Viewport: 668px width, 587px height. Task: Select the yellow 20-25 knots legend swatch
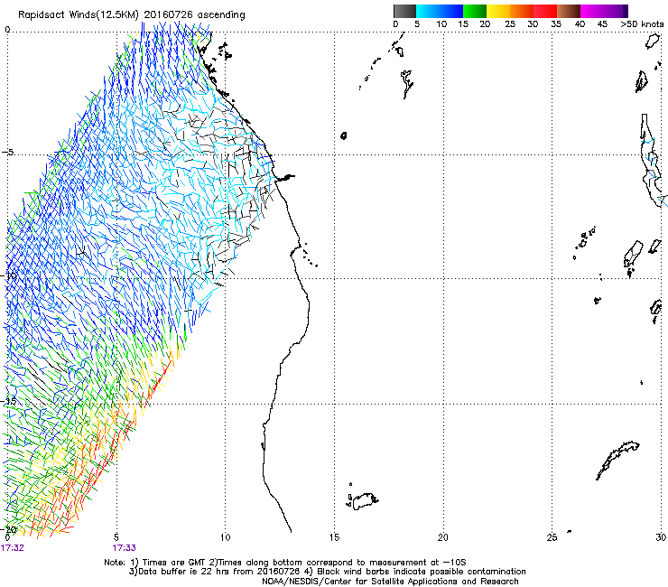click(x=498, y=11)
